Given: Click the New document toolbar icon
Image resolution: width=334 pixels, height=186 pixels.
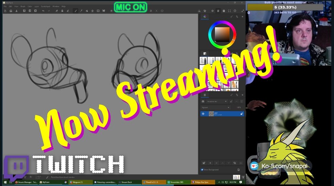Looking at the screenshot, I should point(5,11).
